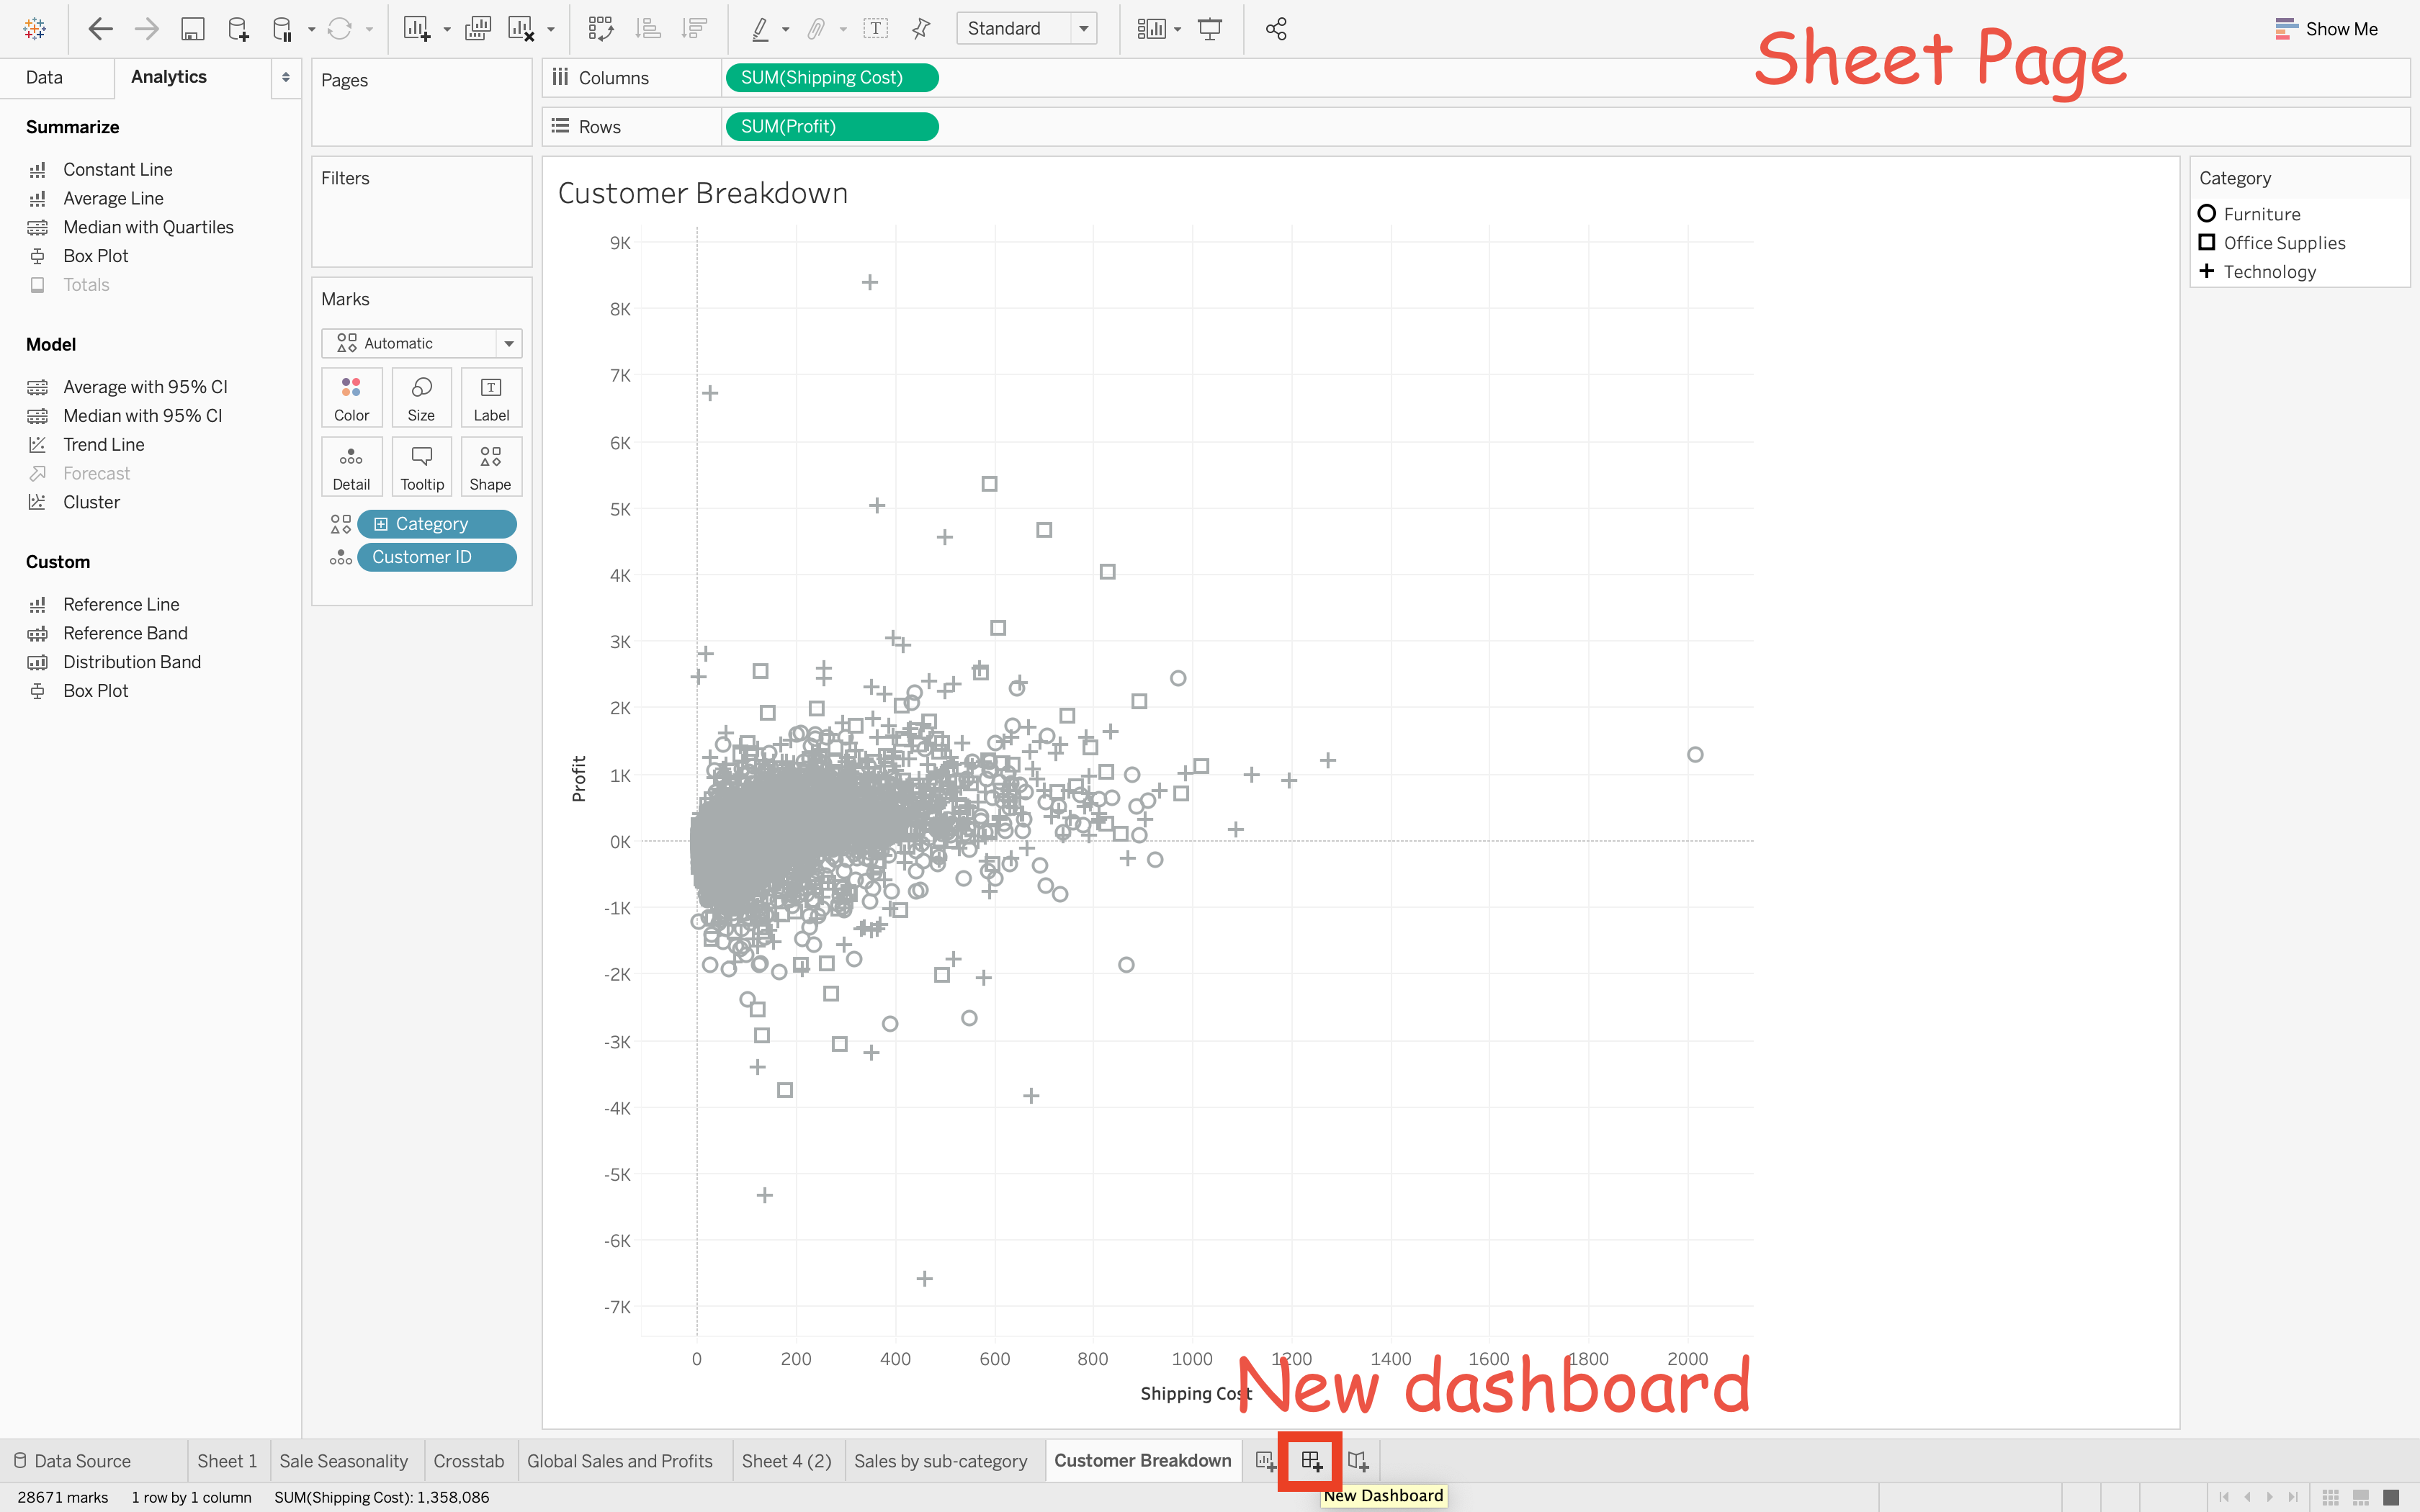Open the Standard fit dropdown
Viewport: 2420px width, 1512px height.
pyautogui.click(x=1084, y=29)
